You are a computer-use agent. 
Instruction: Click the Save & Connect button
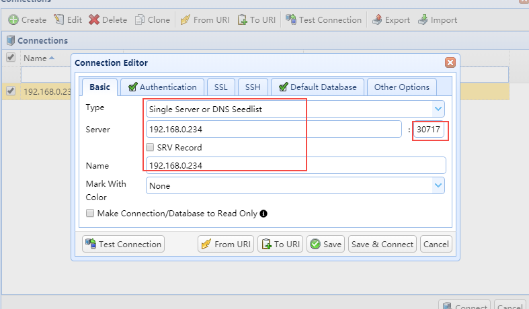[x=382, y=244]
